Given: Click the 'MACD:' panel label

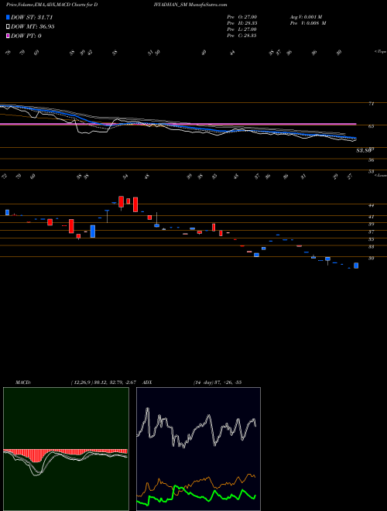Looking at the screenshot, I should click(23, 382).
